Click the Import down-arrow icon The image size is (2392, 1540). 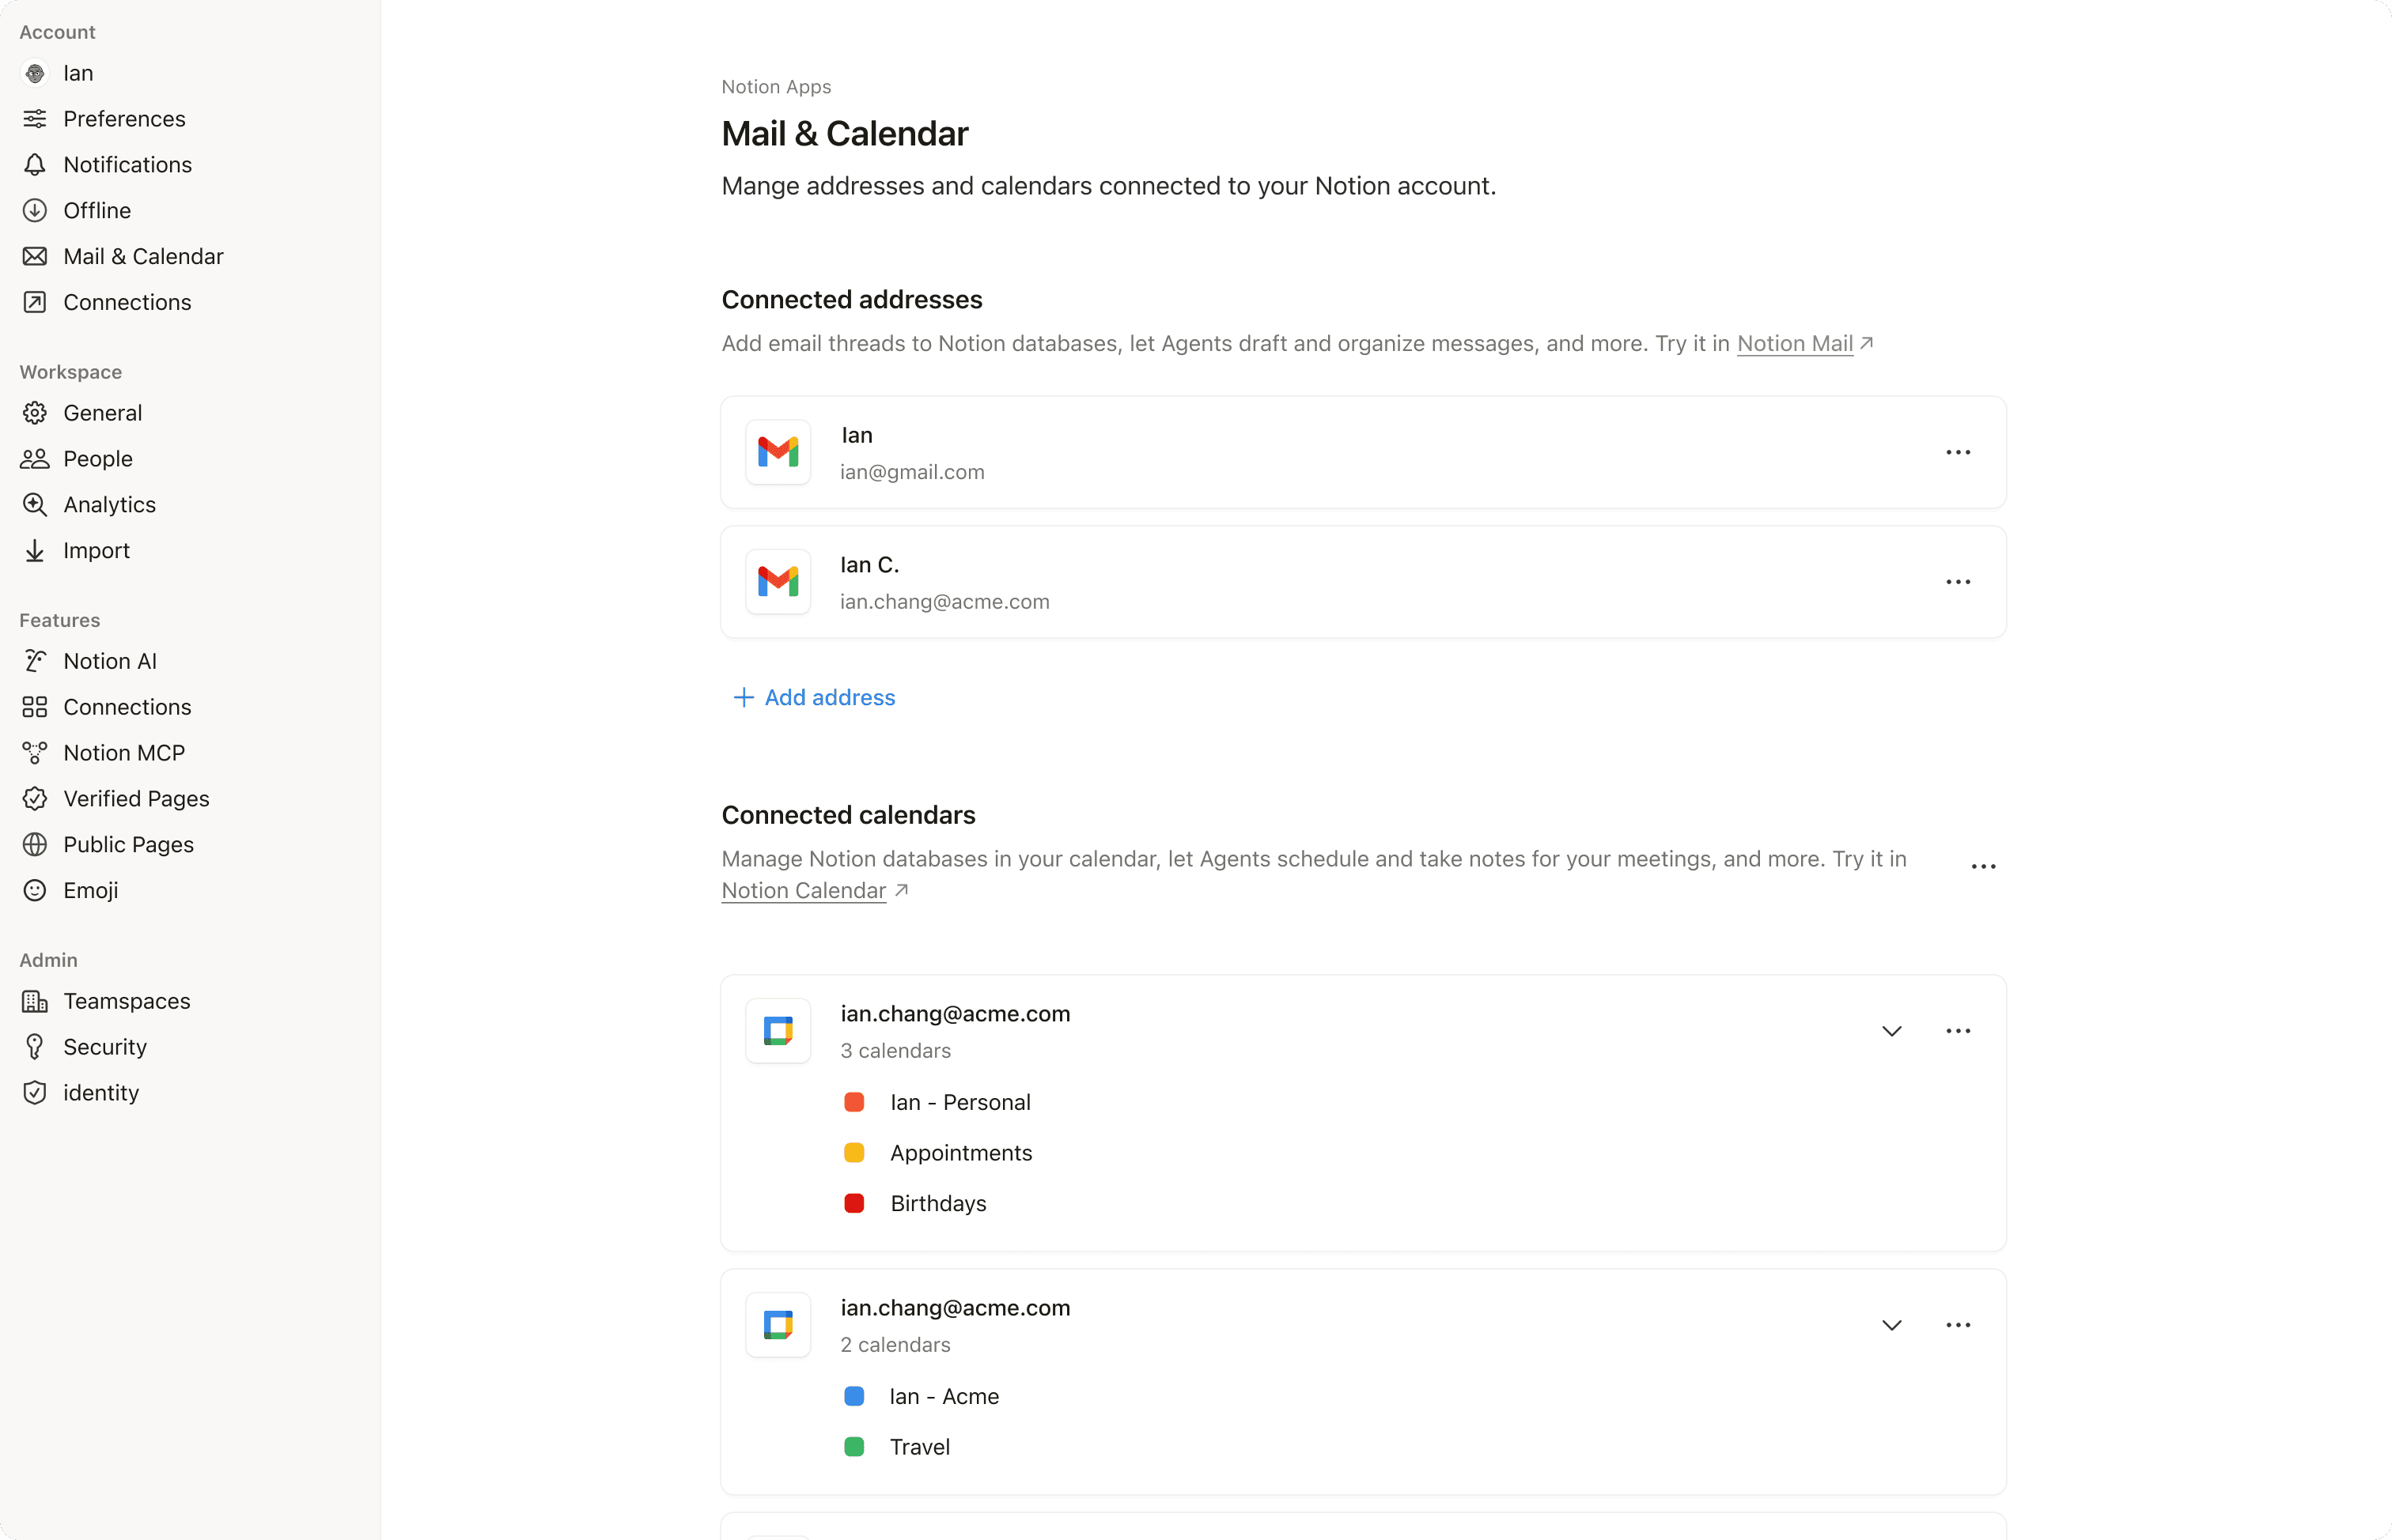coord(35,551)
